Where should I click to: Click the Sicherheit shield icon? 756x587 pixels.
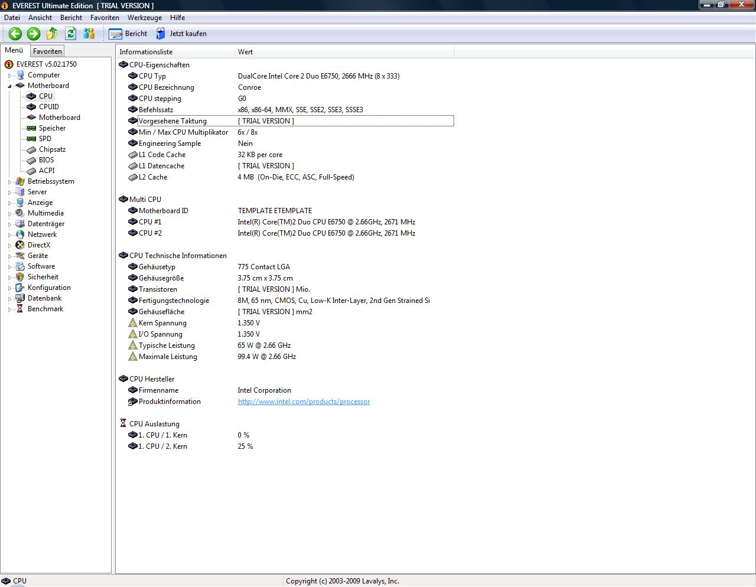20,277
